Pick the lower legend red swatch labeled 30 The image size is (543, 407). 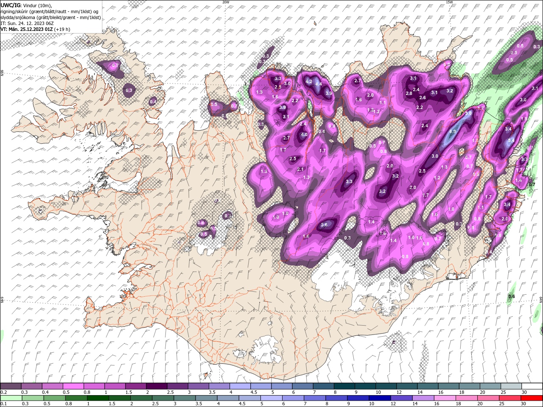point(532,398)
